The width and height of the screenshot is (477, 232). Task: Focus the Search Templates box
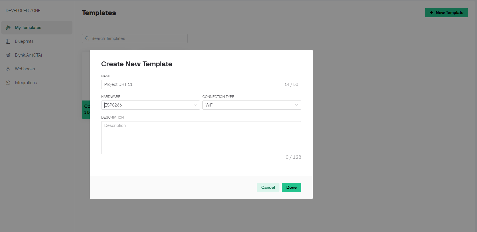pyautogui.click(x=138, y=38)
